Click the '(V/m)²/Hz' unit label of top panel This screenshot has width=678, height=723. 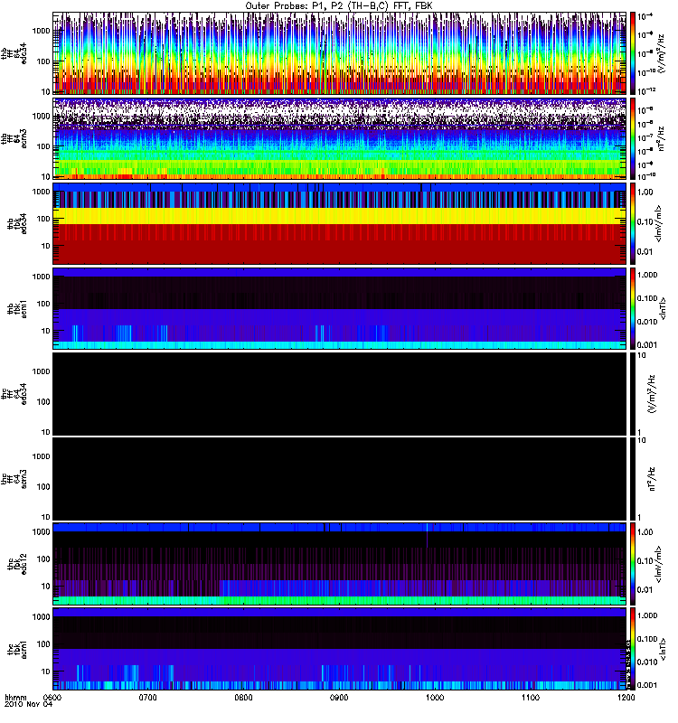662,53
